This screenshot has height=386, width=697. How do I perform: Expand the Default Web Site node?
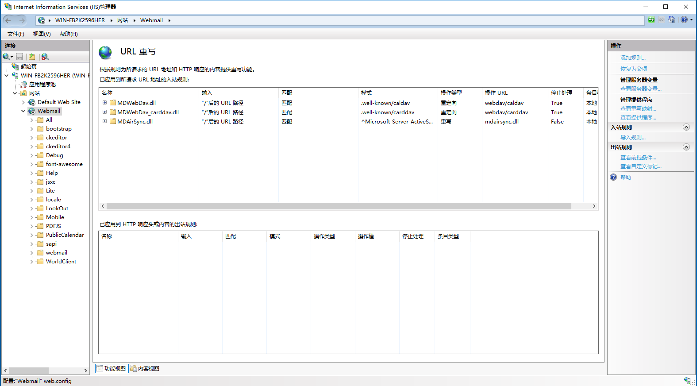pyautogui.click(x=23, y=102)
